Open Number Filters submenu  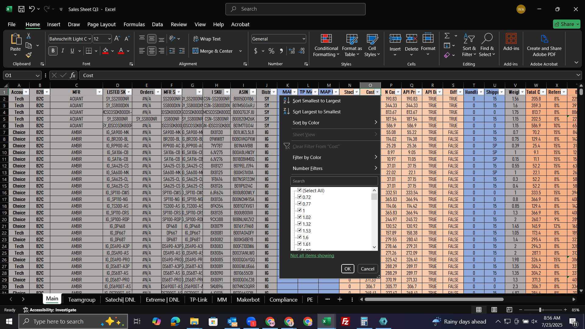tap(330, 168)
